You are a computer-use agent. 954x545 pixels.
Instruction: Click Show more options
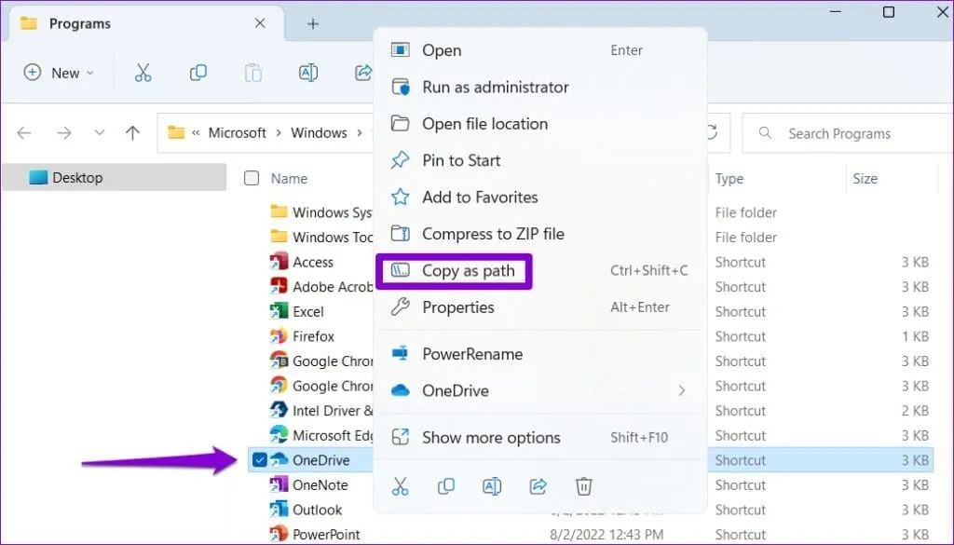(491, 437)
